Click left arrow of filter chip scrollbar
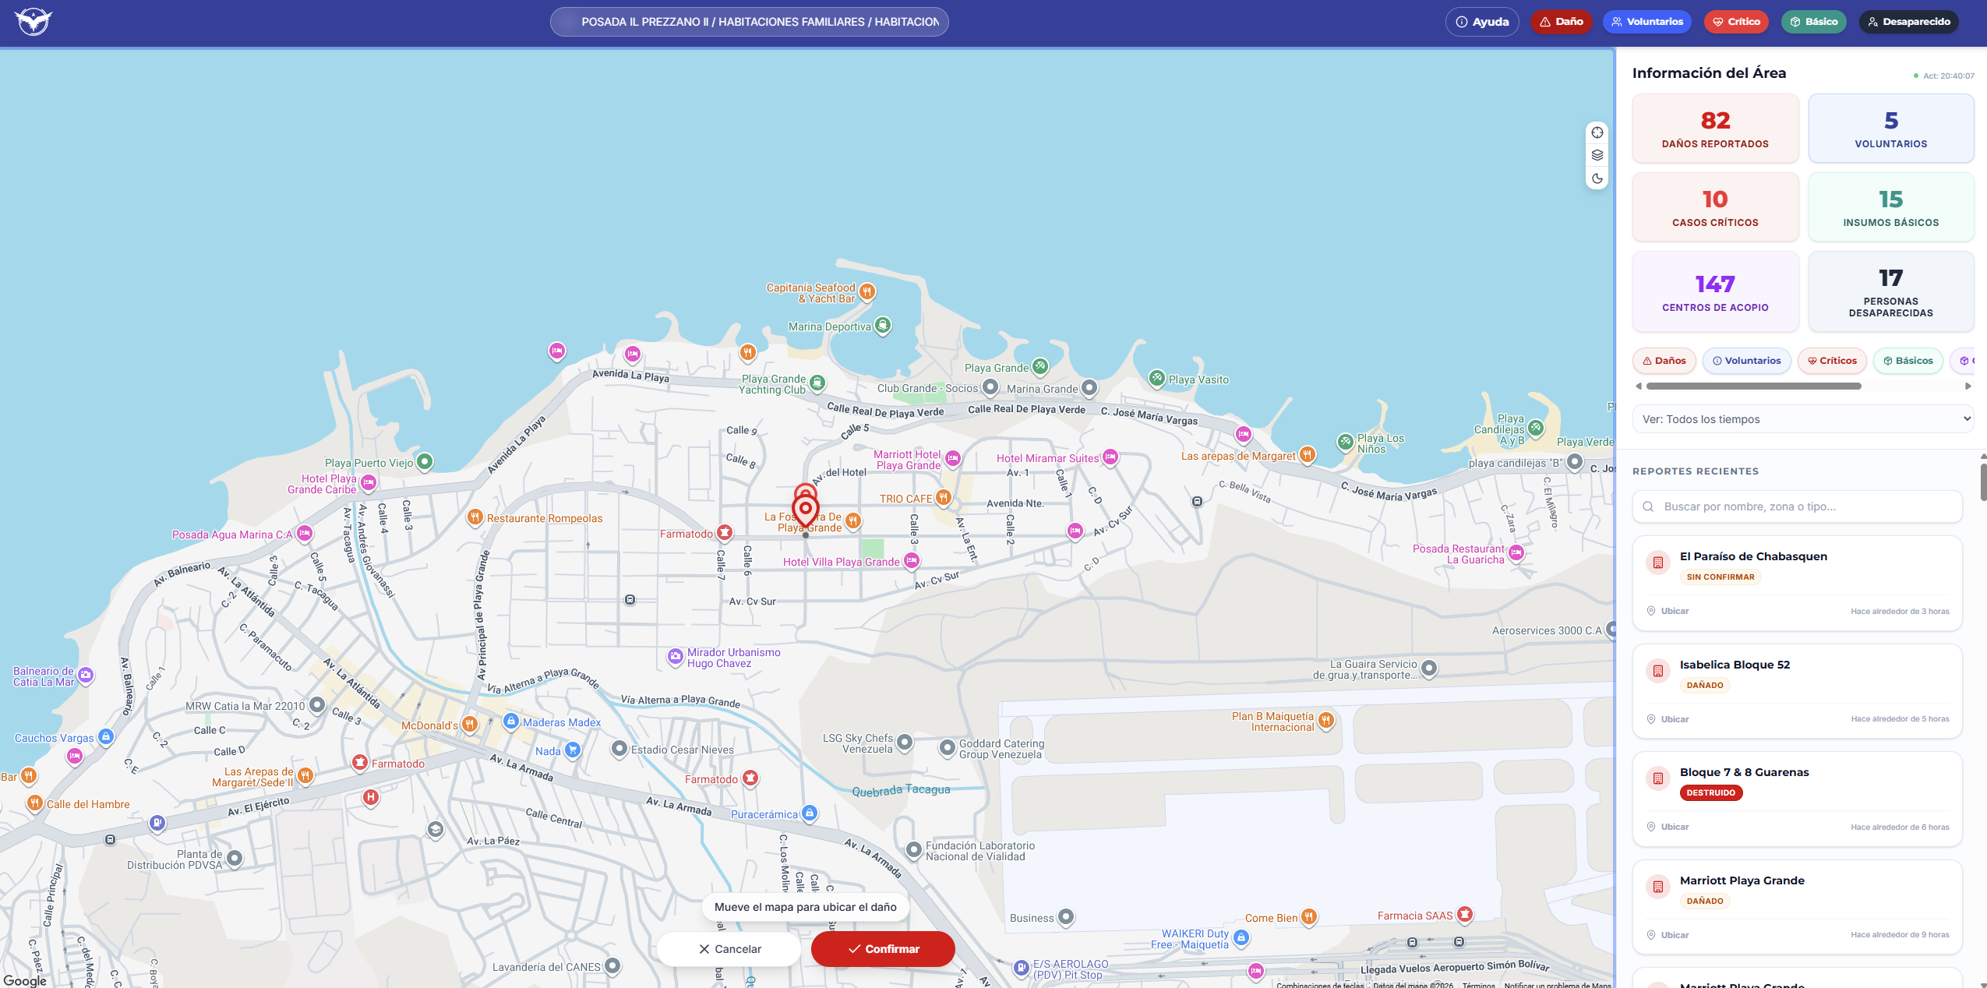 pos(1639,386)
